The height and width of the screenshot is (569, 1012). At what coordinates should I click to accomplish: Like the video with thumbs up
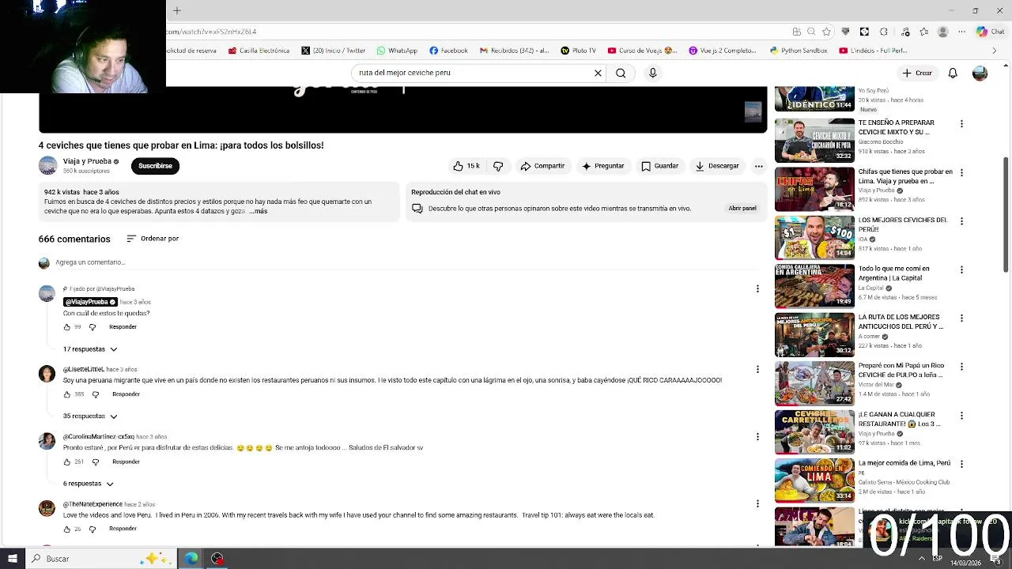(466, 166)
